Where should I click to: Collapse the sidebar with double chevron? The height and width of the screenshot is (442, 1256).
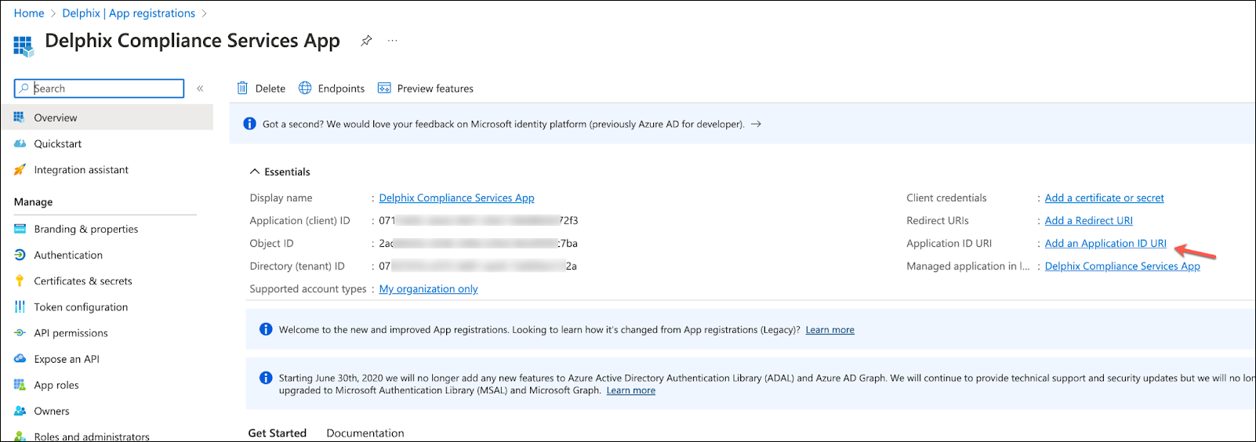pyautogui.click(x=200, y=89)
